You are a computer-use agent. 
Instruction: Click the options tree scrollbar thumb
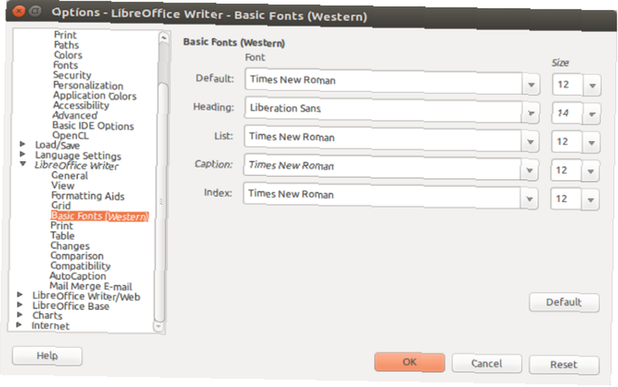[161, 202]
